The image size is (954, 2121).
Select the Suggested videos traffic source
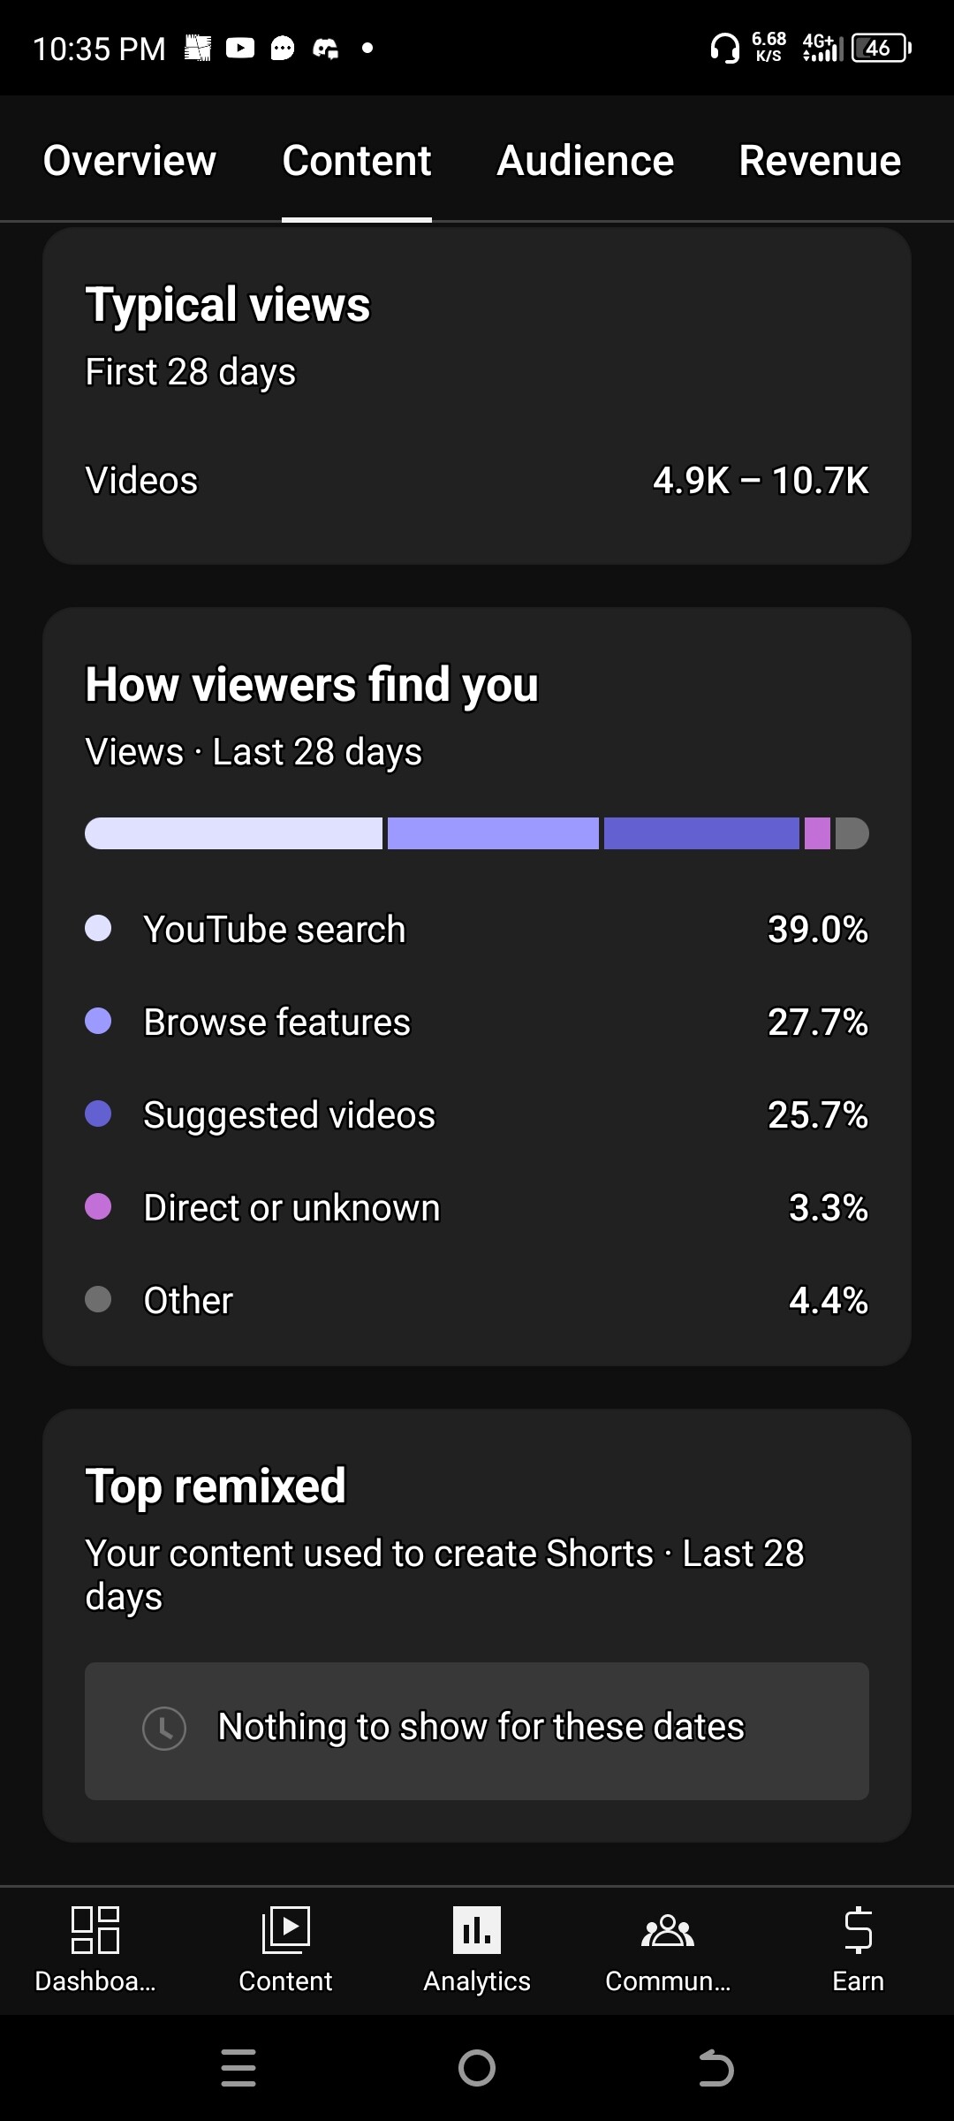[477, 1114]
